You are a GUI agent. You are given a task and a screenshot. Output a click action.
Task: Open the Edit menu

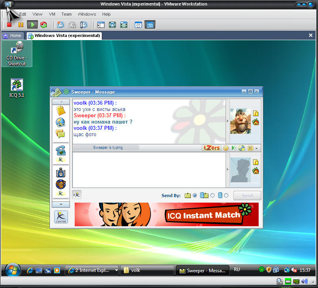(x=22, y=14)
